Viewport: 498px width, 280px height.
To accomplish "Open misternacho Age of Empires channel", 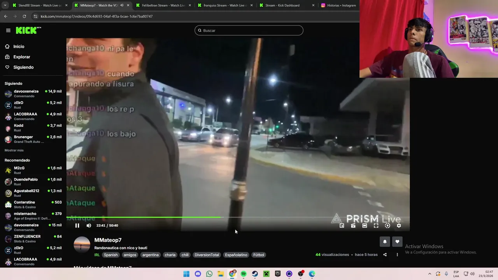I will 33,216.
